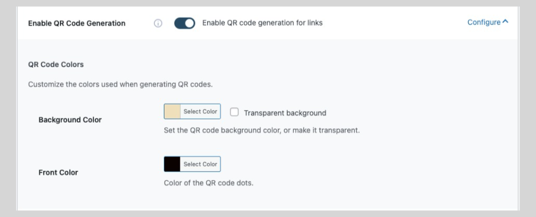This screenshot has height=217, width=536.
Task: Click 'Enable QR code generation for links' label
Action: pyautogui.click(x=263, y=23)
